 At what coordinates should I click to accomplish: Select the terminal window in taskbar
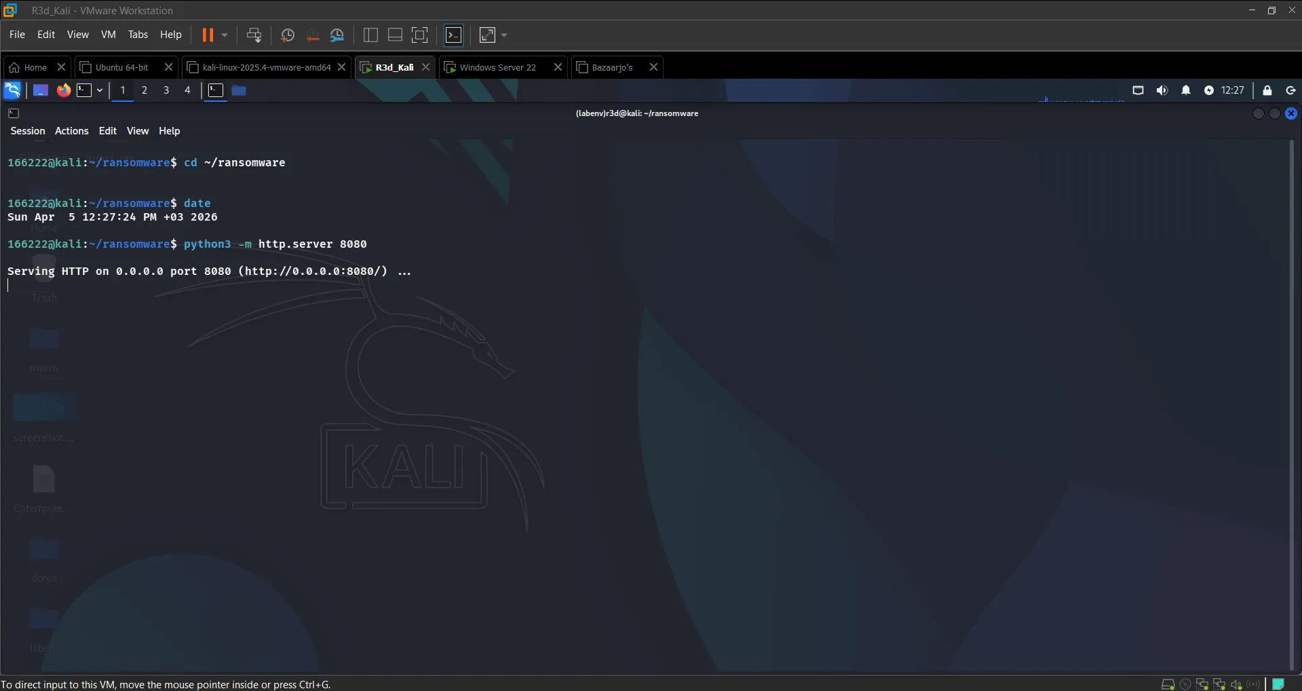click(x=216, y=90)
